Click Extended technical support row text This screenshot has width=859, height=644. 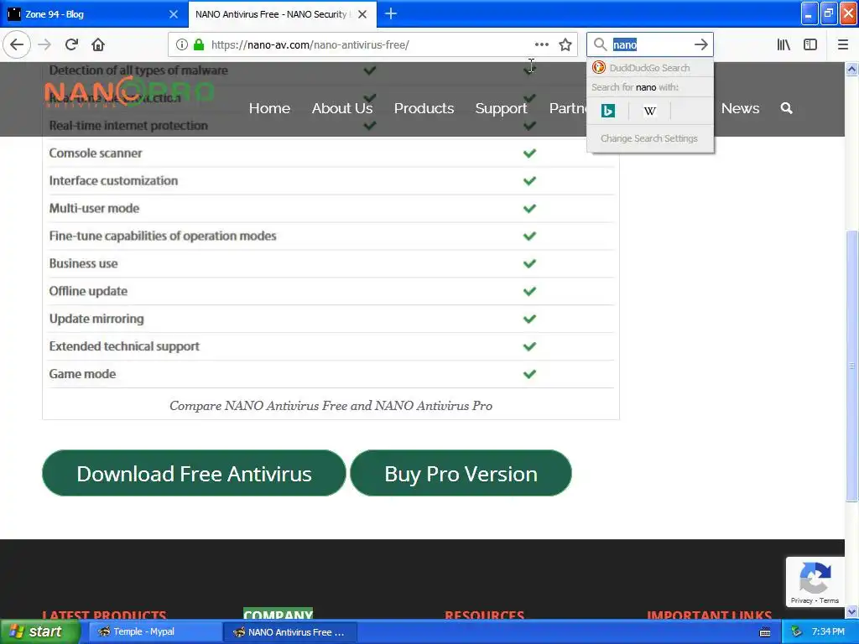click(x=124, y=346)
